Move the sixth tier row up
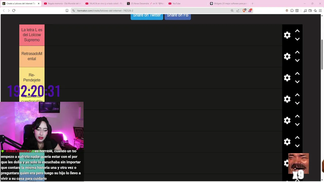The height and width of the screenshot is (182, 324). click(x=297, y=138)
